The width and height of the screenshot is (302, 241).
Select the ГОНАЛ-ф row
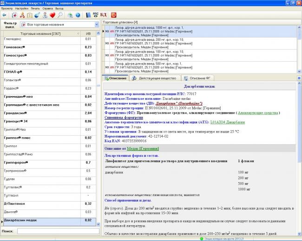coord(50,74)
